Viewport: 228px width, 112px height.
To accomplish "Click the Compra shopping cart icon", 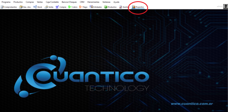I will (57, 7).
